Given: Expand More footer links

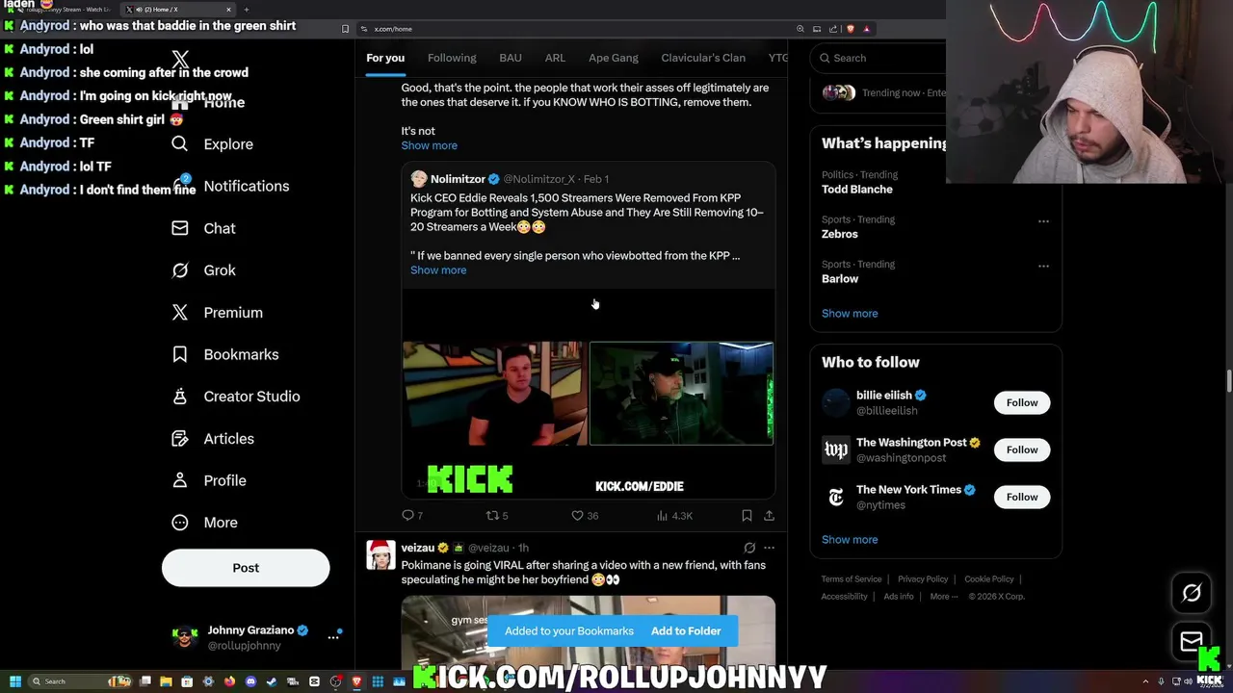Looking at the screenshot, I should click(943, 597).
